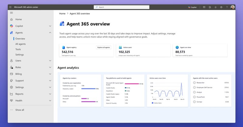Click the Copilot Studio platform row label
The width and height of the screenshot is (243, 127).
[x=110, y=88]
